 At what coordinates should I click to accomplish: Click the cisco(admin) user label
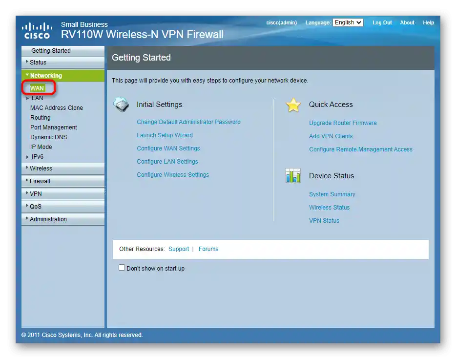(x=282, y=22)
